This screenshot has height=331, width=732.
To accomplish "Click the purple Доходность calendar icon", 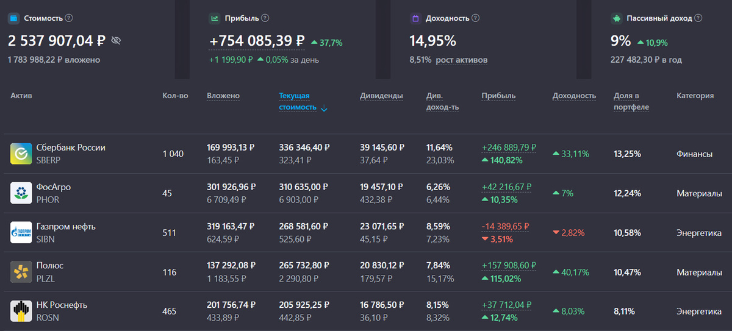I will click(x=415, y=18).
